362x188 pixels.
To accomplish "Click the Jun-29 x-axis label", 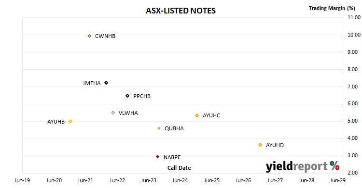I will click(338, 180).
